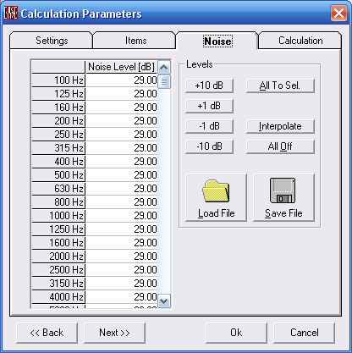Viewport: 352px width, 353px height.
Task: Click the 4000 Hz noise level cell
Action: pyautogui.click(x=121, y=297)
